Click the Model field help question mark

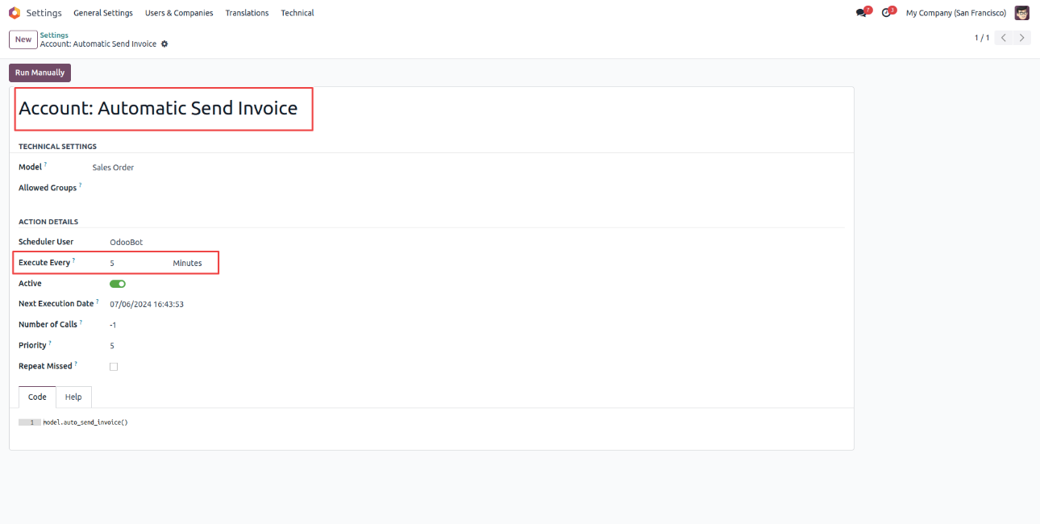[45, 164]
